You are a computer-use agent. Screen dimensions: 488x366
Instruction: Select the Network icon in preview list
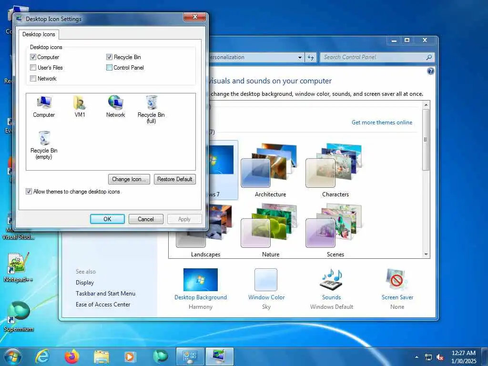click(115, 106)
